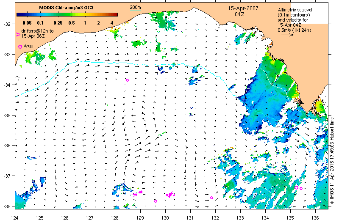
Task: Click the '-32' latitude axis label
Action: [7, 24]
